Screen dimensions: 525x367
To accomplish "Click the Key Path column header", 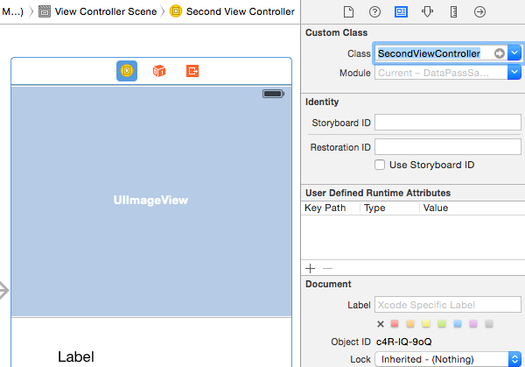I will (x=325, y=208).
